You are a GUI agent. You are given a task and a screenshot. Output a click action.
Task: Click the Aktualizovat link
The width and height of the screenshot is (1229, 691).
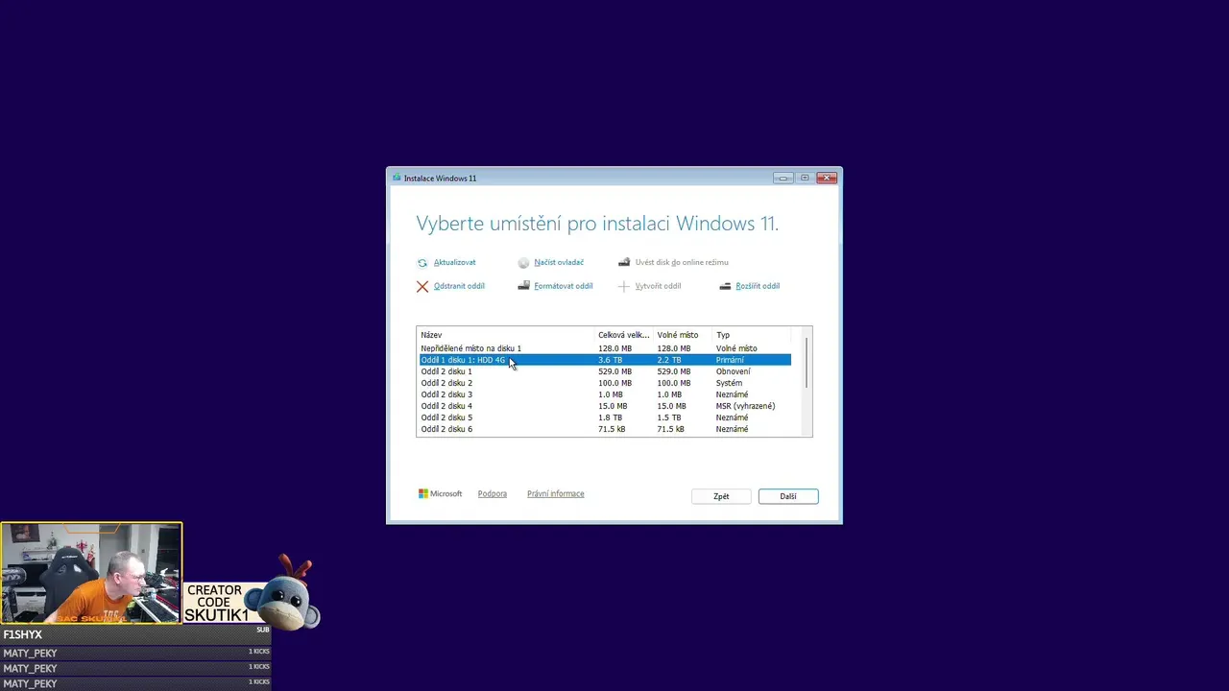454,262
